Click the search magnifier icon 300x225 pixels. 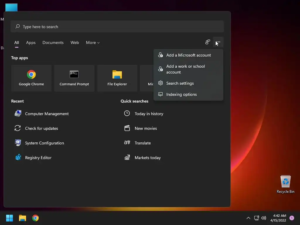[18, 26]
